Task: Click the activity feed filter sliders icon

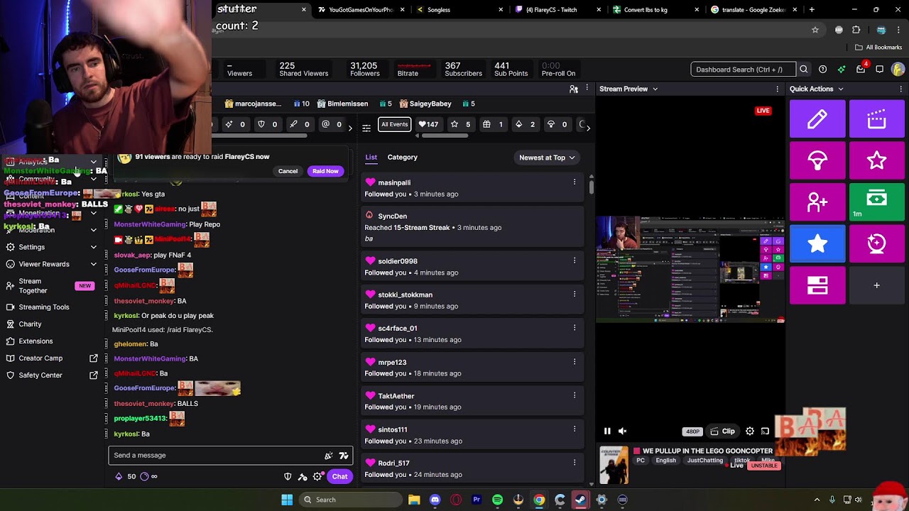Action: click(x=366, y=128)
